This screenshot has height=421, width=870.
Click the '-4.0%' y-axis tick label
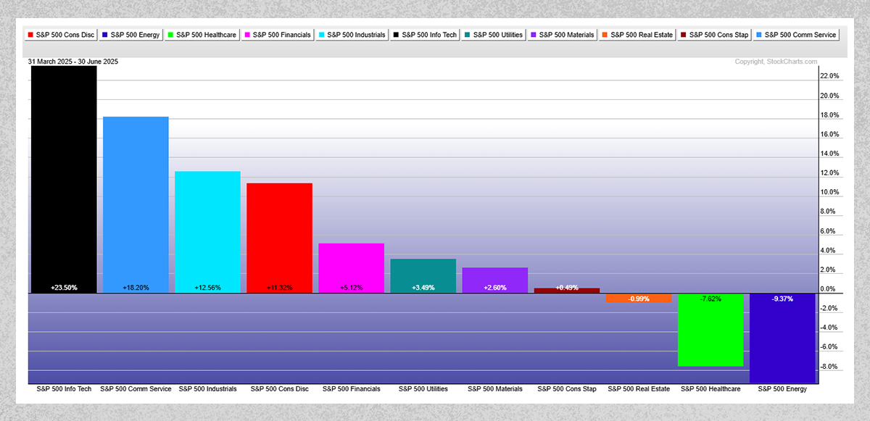(x=829, y=328)
